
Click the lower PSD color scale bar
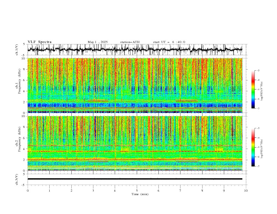[253, 147]
